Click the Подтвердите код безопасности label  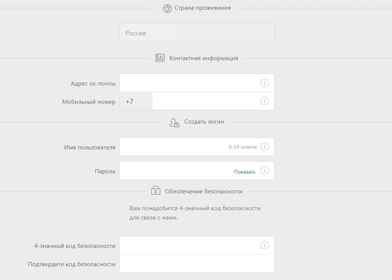(72, 264)
